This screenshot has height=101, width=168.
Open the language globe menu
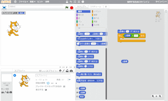15,2
